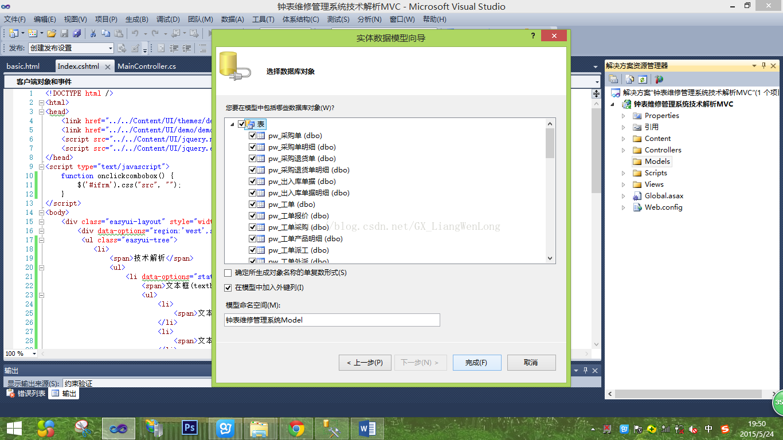Uncheck the pw_采购退货单 (dbo) checkbox
Screen dimensions: 783x440
[x=252, y=159]
